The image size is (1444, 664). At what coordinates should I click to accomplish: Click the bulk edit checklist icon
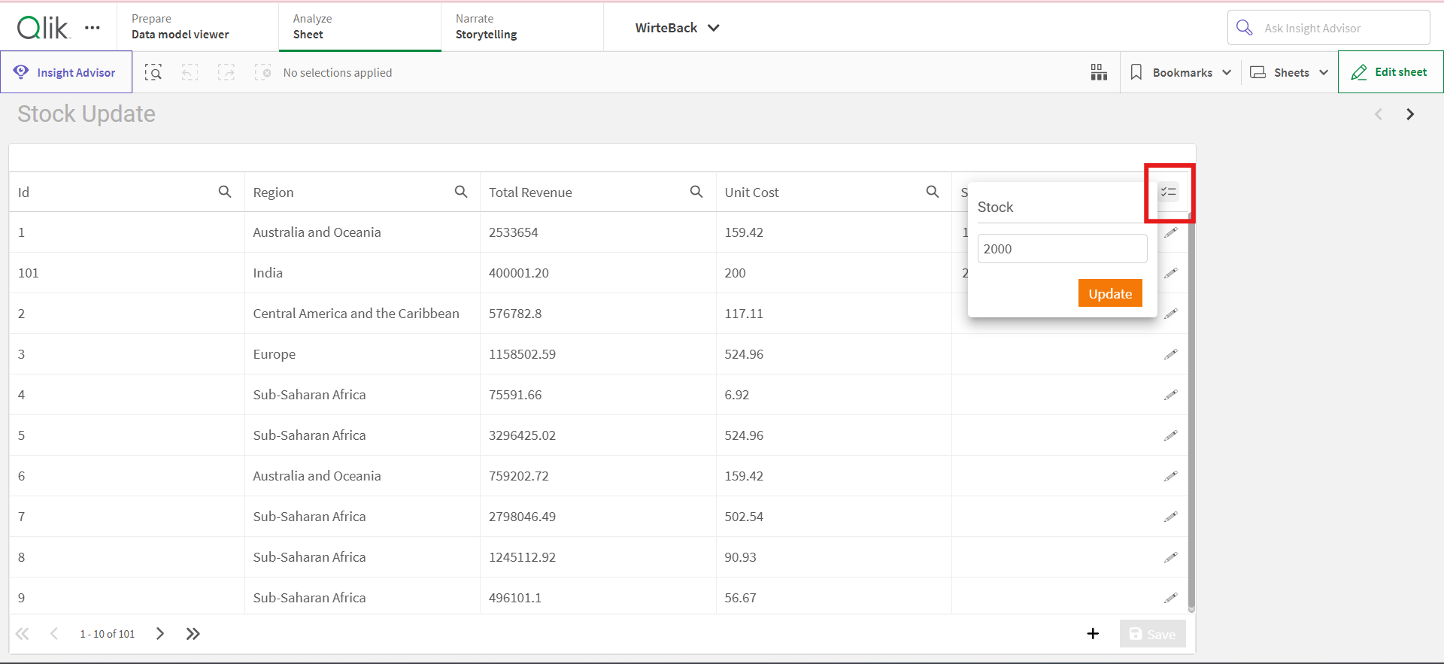[x=1168, y=193]
